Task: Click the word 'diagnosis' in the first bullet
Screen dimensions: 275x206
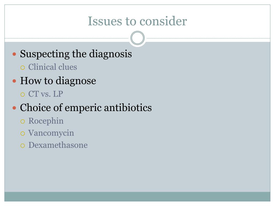Action: tap(110, 54)
